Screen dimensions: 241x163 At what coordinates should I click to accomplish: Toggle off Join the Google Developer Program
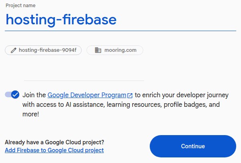point(12,94)
